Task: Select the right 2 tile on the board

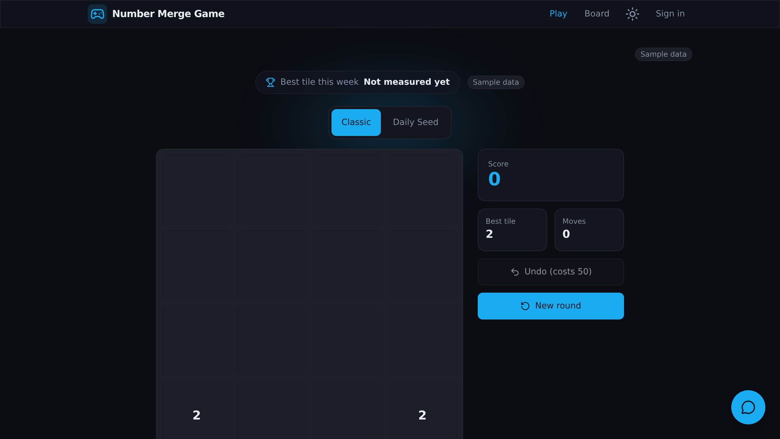Action: coord(422,415)
